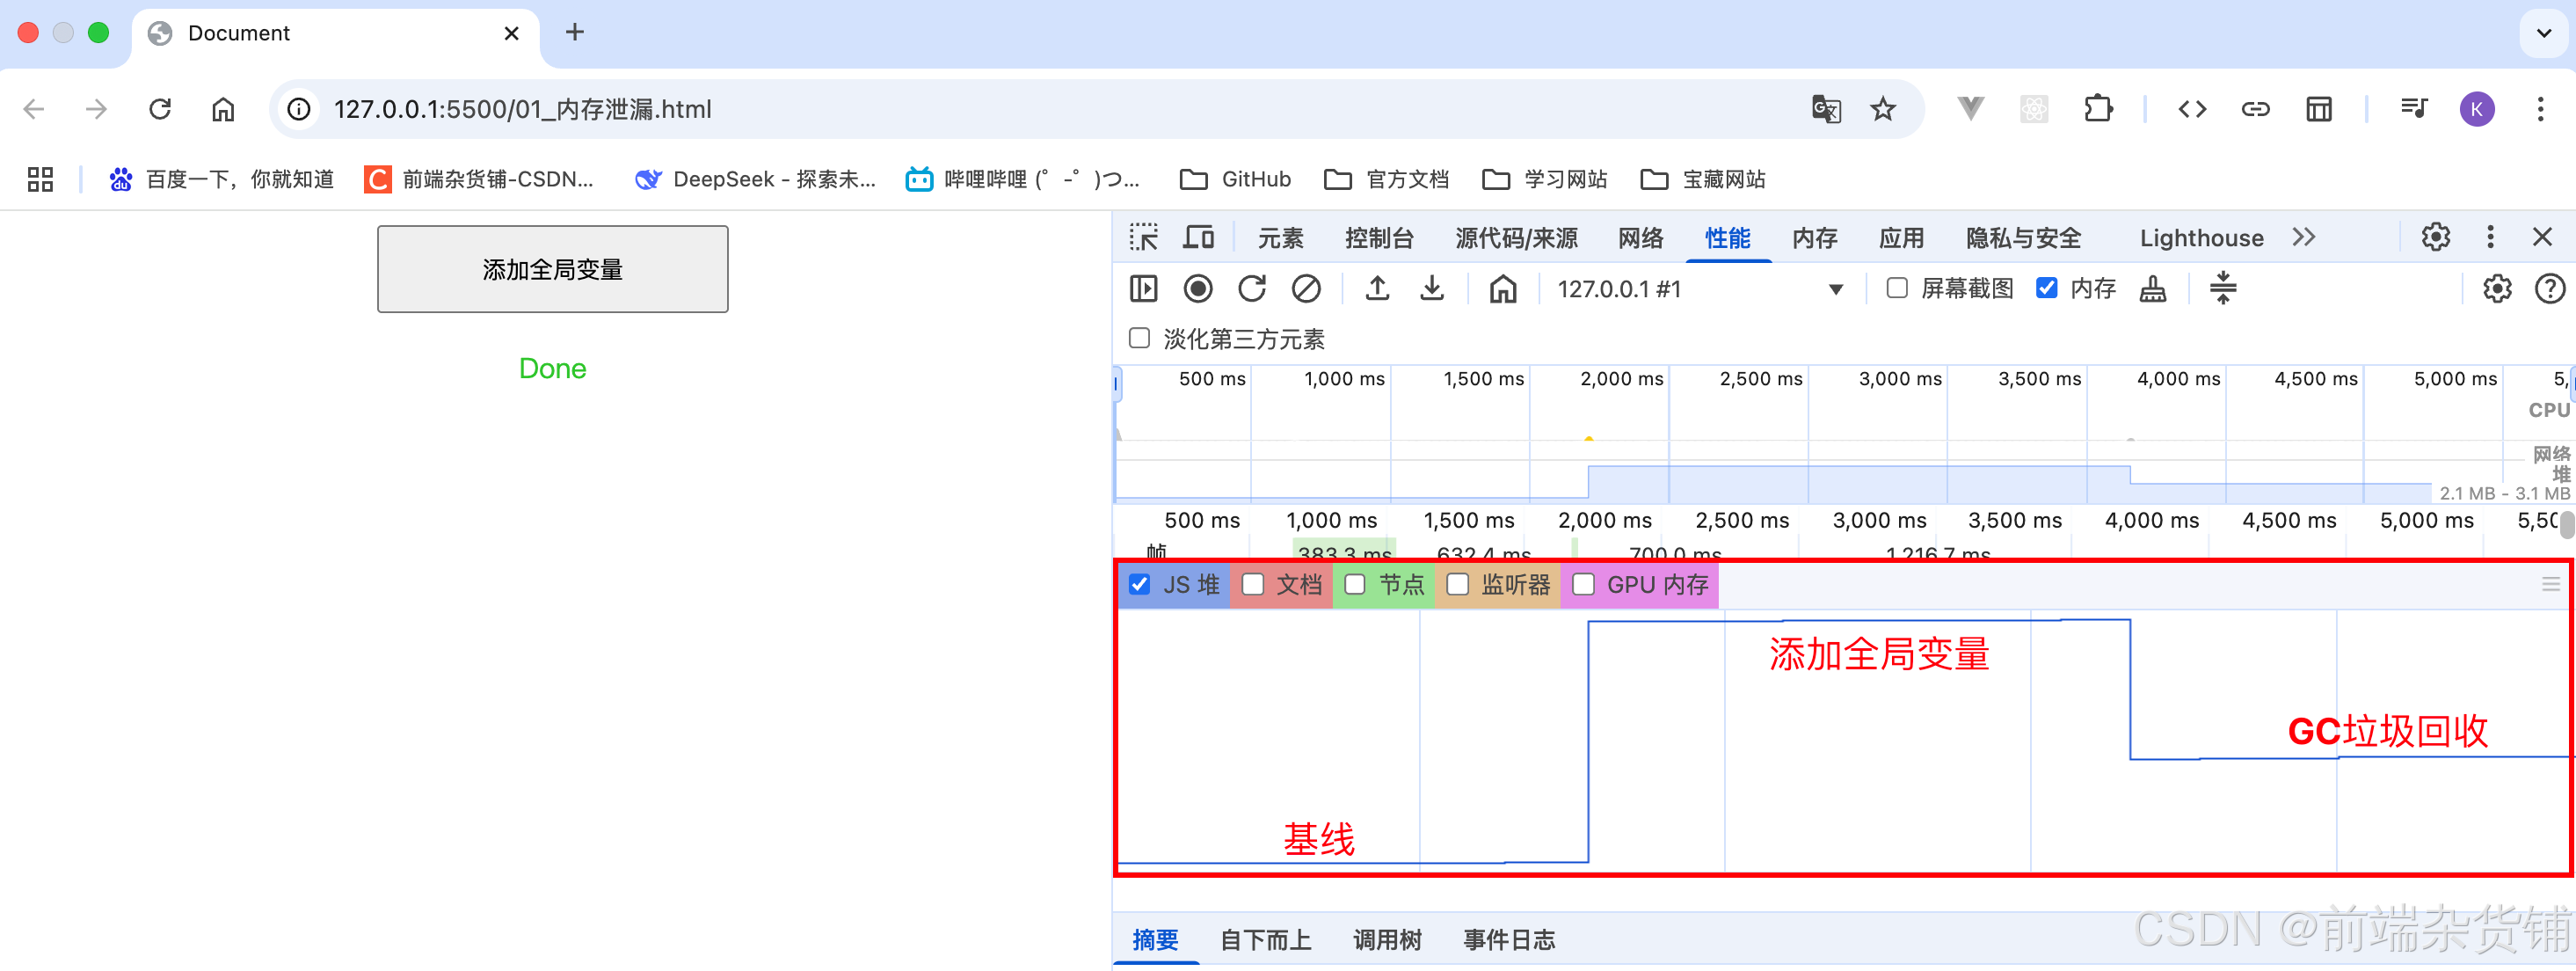Screen dimensions: 2576x971
Task: Bookmark this page with the star
Action: point(1883,109)
